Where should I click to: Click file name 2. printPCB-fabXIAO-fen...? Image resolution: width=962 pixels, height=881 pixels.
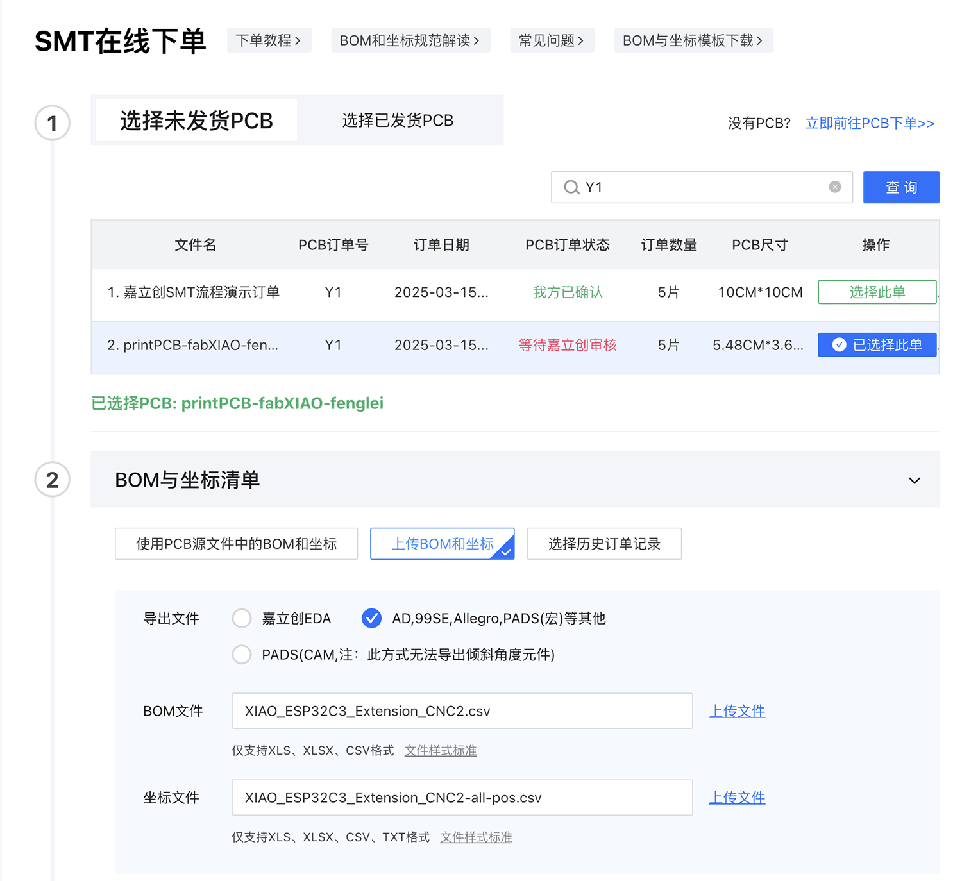[x=192, y=345]
